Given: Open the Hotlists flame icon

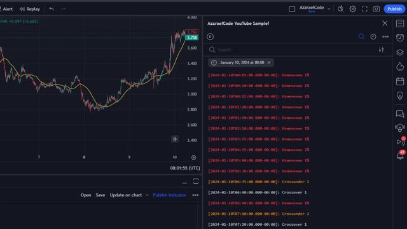Looking at the screenshot, I should (x=400, y=67).
